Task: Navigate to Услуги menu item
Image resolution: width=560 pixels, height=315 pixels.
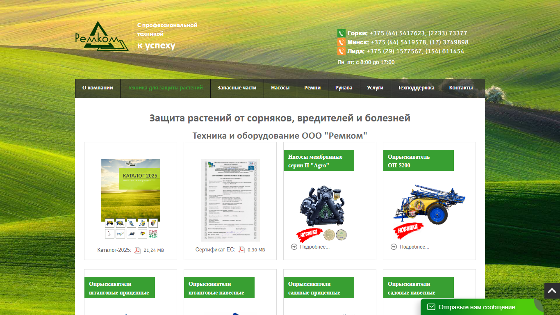Action: coord(375,88)
